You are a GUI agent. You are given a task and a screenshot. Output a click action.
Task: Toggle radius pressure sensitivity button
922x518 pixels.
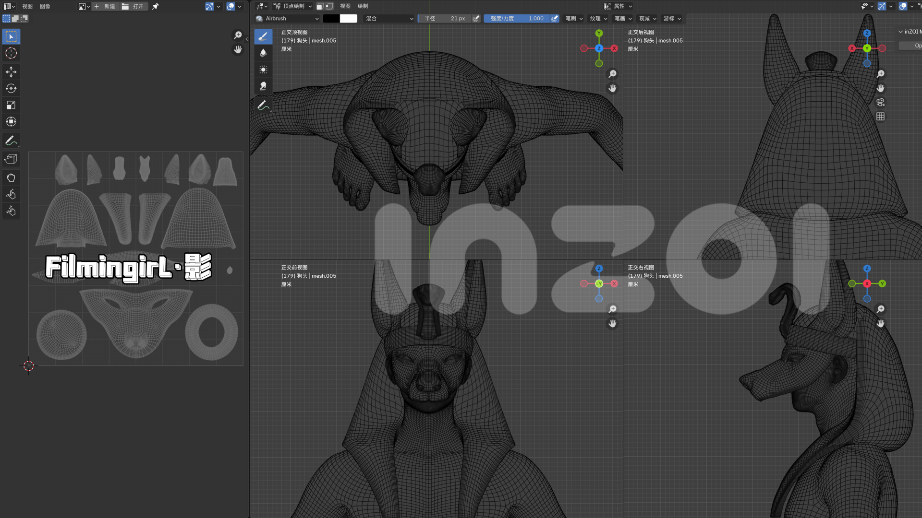[476, 19]
